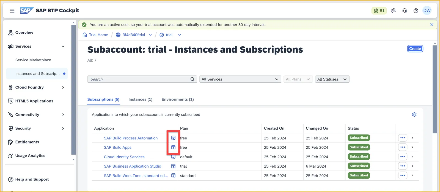Open the hamburger navigation menu
The width and height of the screenshot is (440, 192).
(12, 11)
